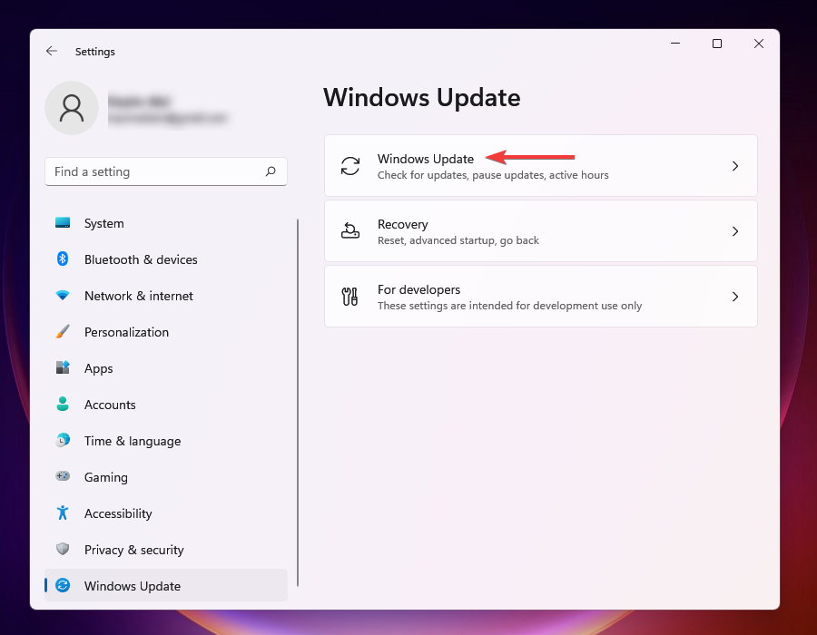This screenshot has height=635, width=817.
Task: Click the user profile avatar icon
Action: [72, 108]
